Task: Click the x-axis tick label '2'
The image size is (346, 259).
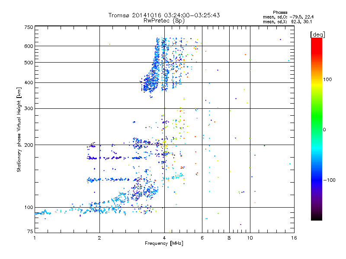Action: (99, 238)
